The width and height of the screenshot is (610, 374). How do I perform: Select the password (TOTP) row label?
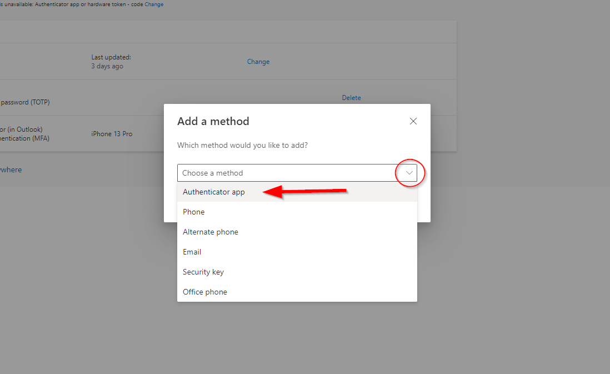point(25,102)
